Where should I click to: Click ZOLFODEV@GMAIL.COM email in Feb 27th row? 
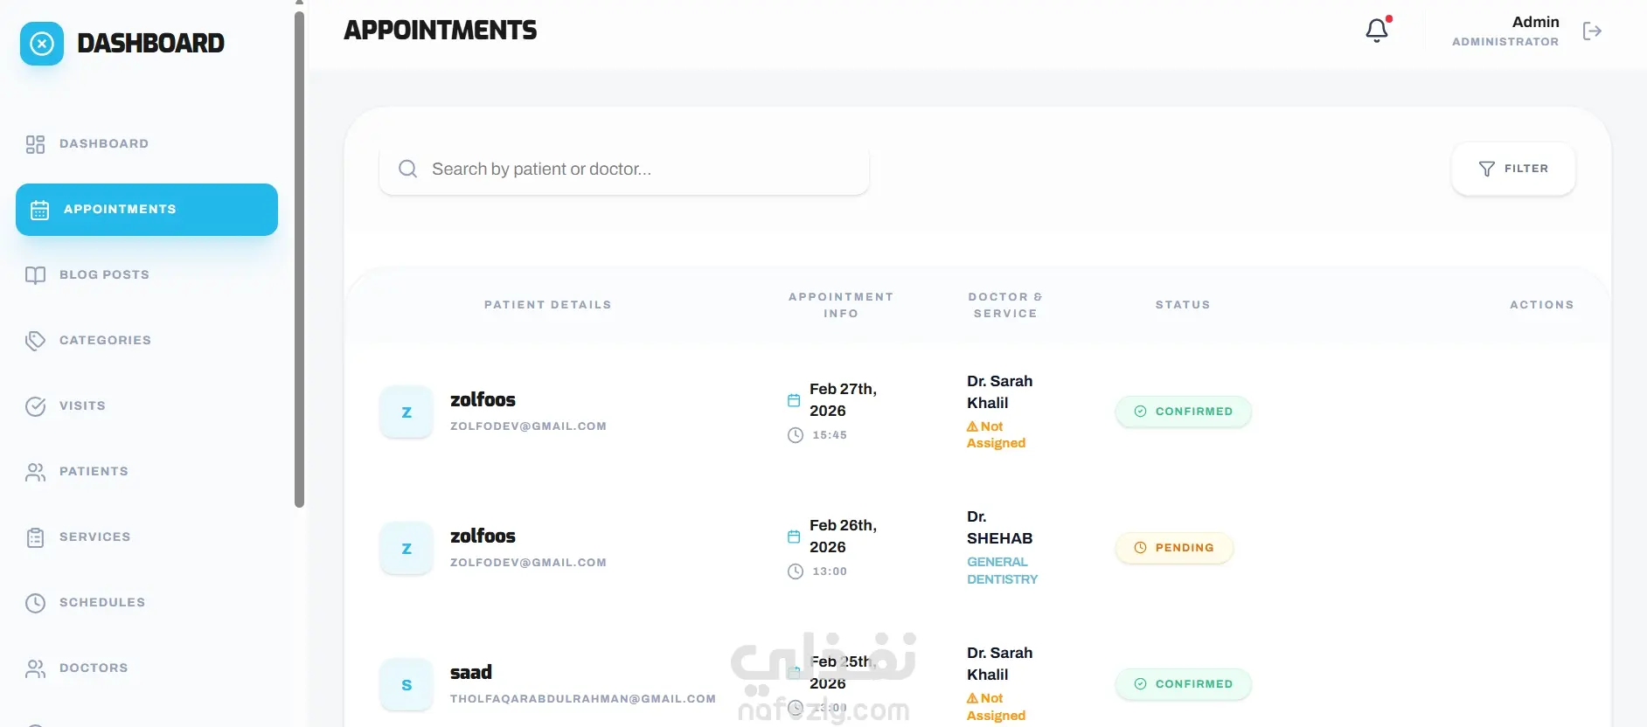pyautogui.click(x=528, y=426)
